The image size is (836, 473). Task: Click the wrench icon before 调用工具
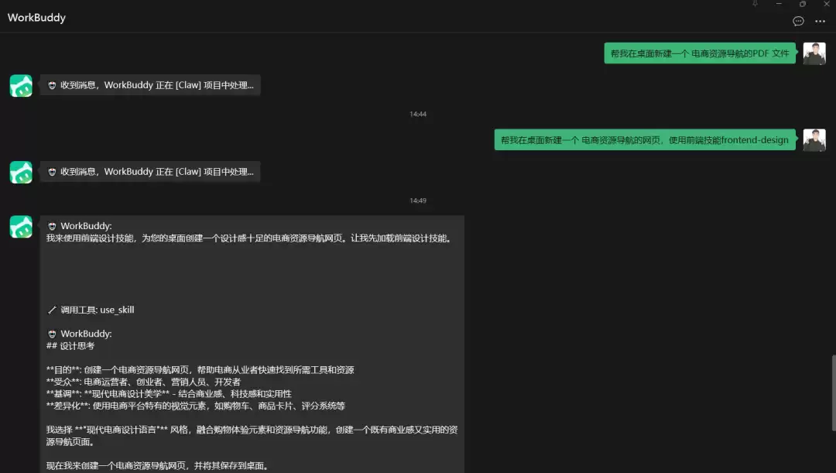pos(52,310)
